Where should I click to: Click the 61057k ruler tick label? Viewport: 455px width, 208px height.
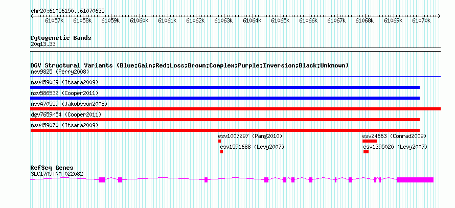click(54, 20)
